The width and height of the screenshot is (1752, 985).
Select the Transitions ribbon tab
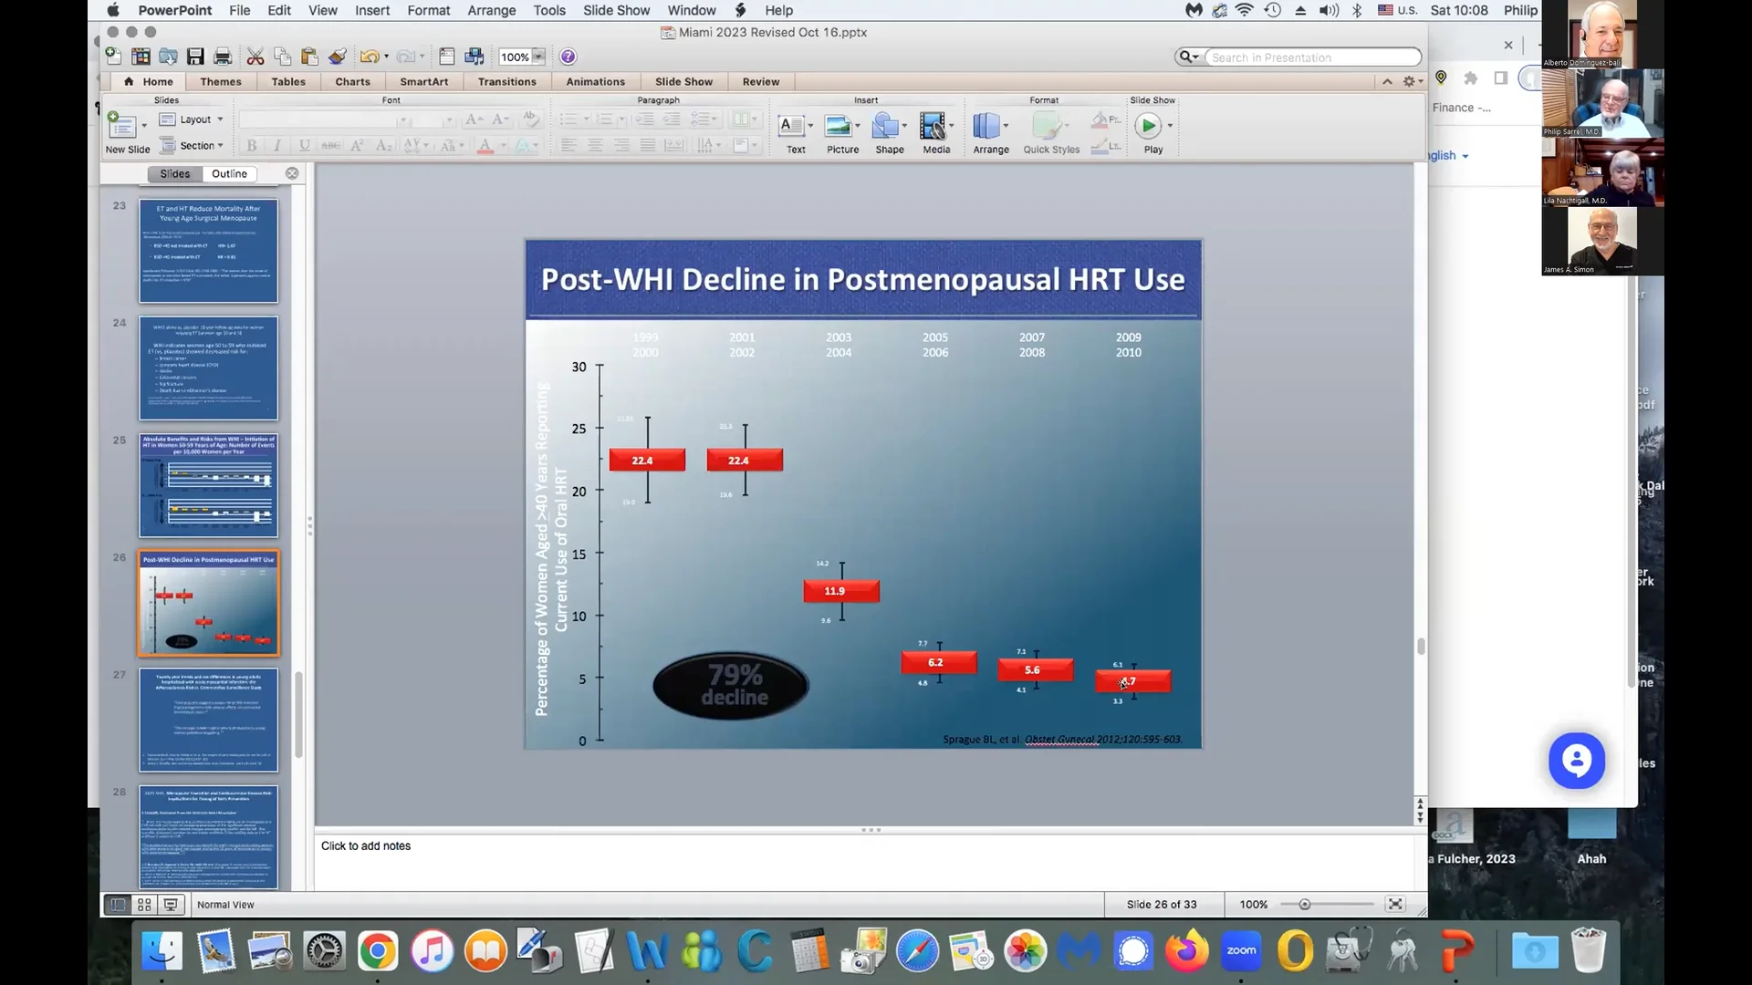507,82
